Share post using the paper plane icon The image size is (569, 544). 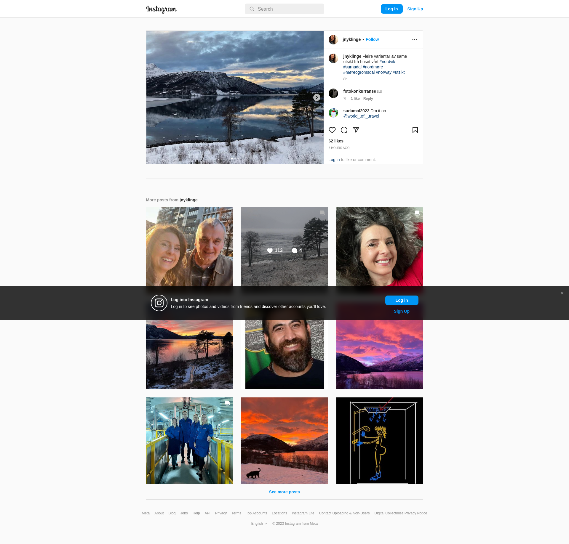[x=356, y=130]
